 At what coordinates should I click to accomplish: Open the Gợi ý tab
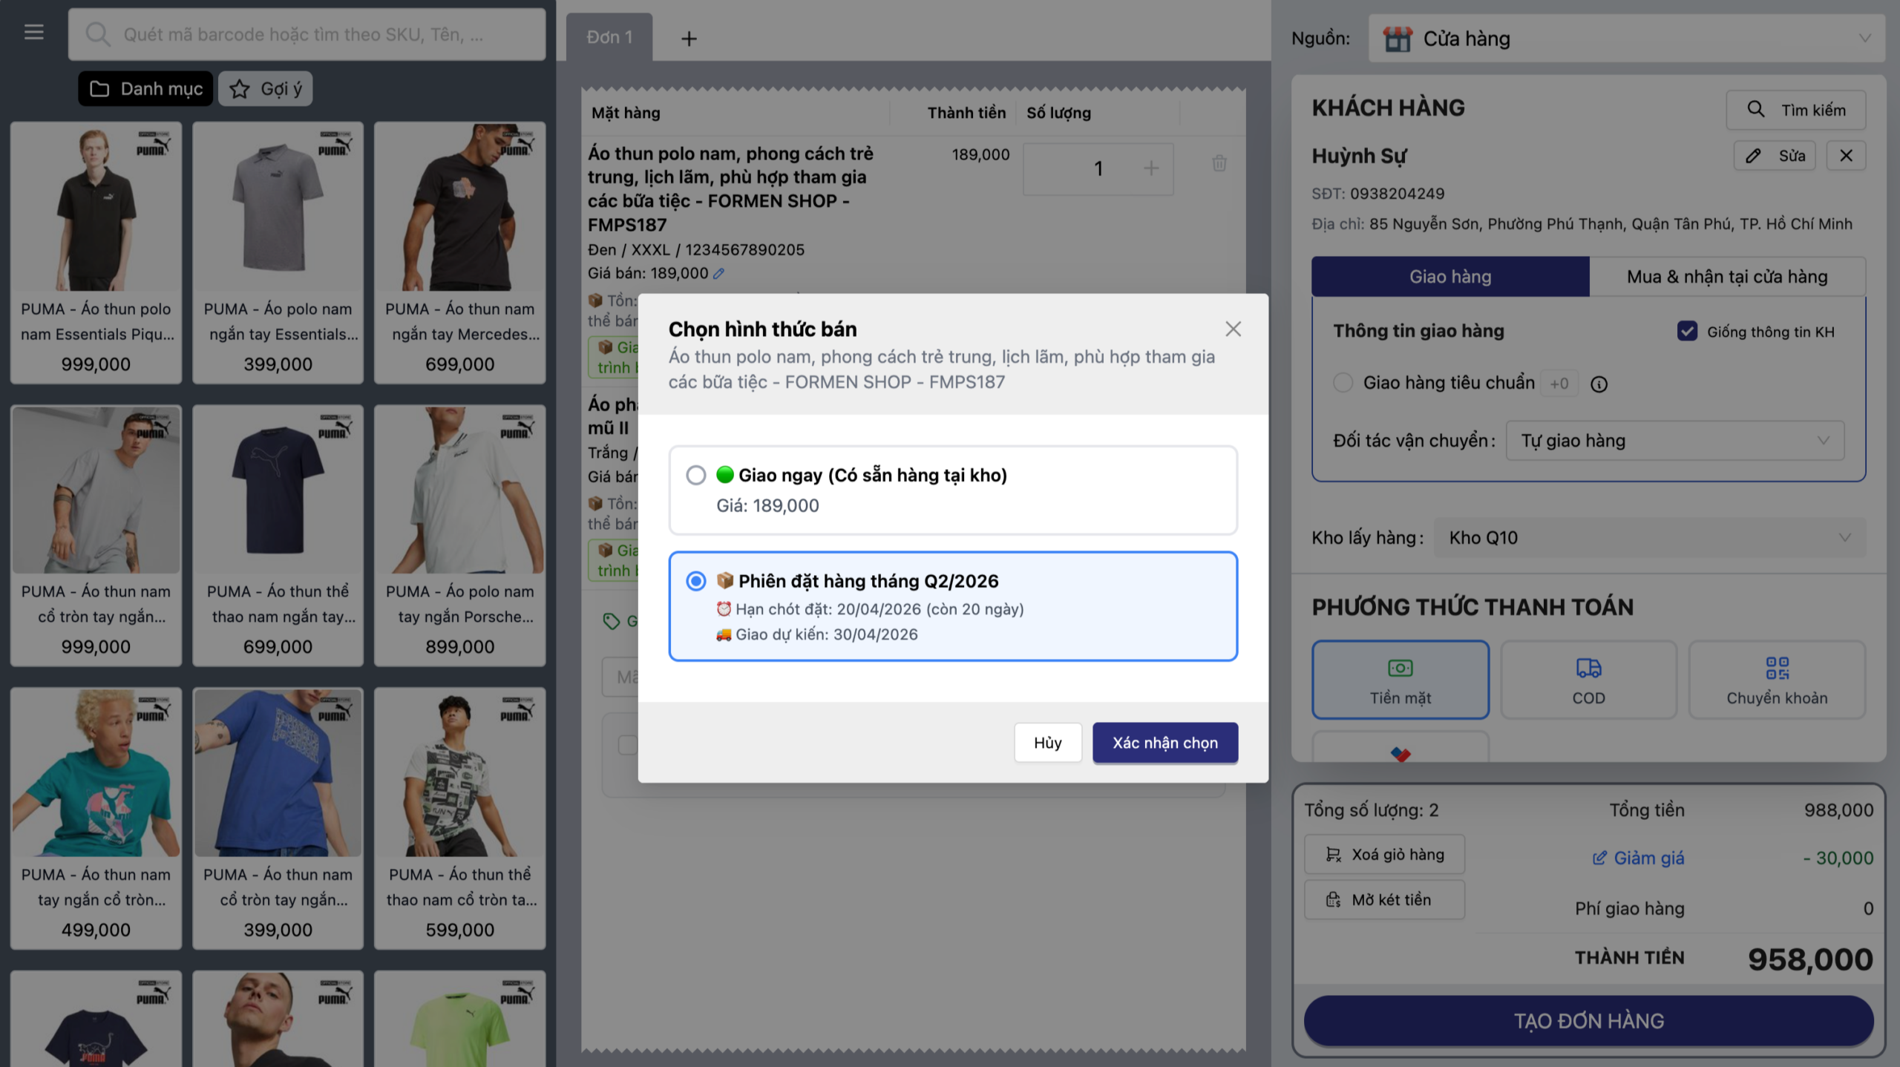[266, 89]
